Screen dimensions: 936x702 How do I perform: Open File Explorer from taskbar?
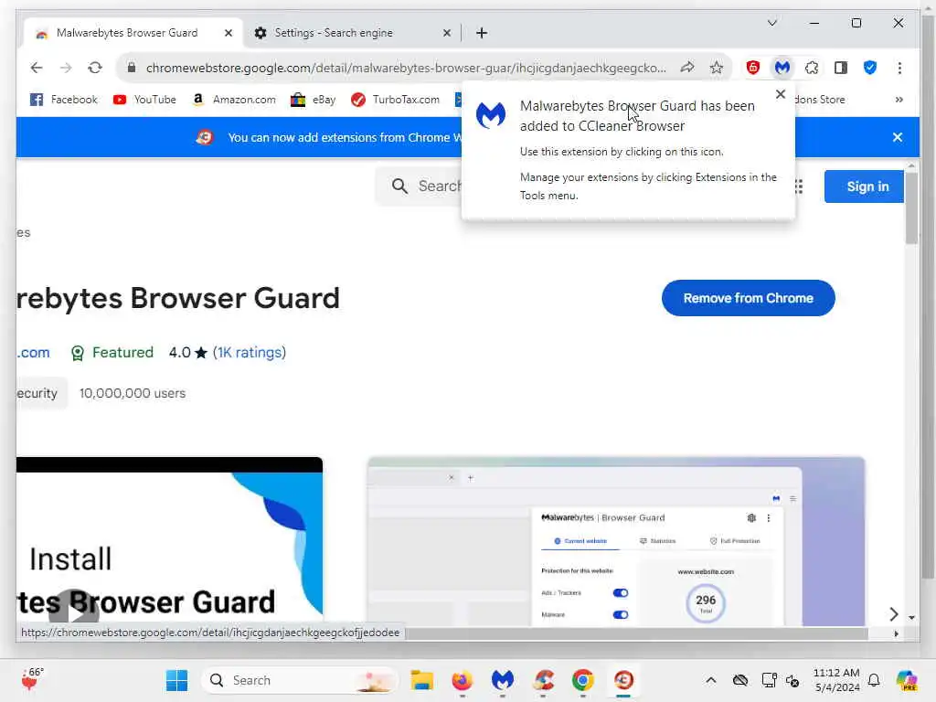pyautogui.click(x=421, y=680)
